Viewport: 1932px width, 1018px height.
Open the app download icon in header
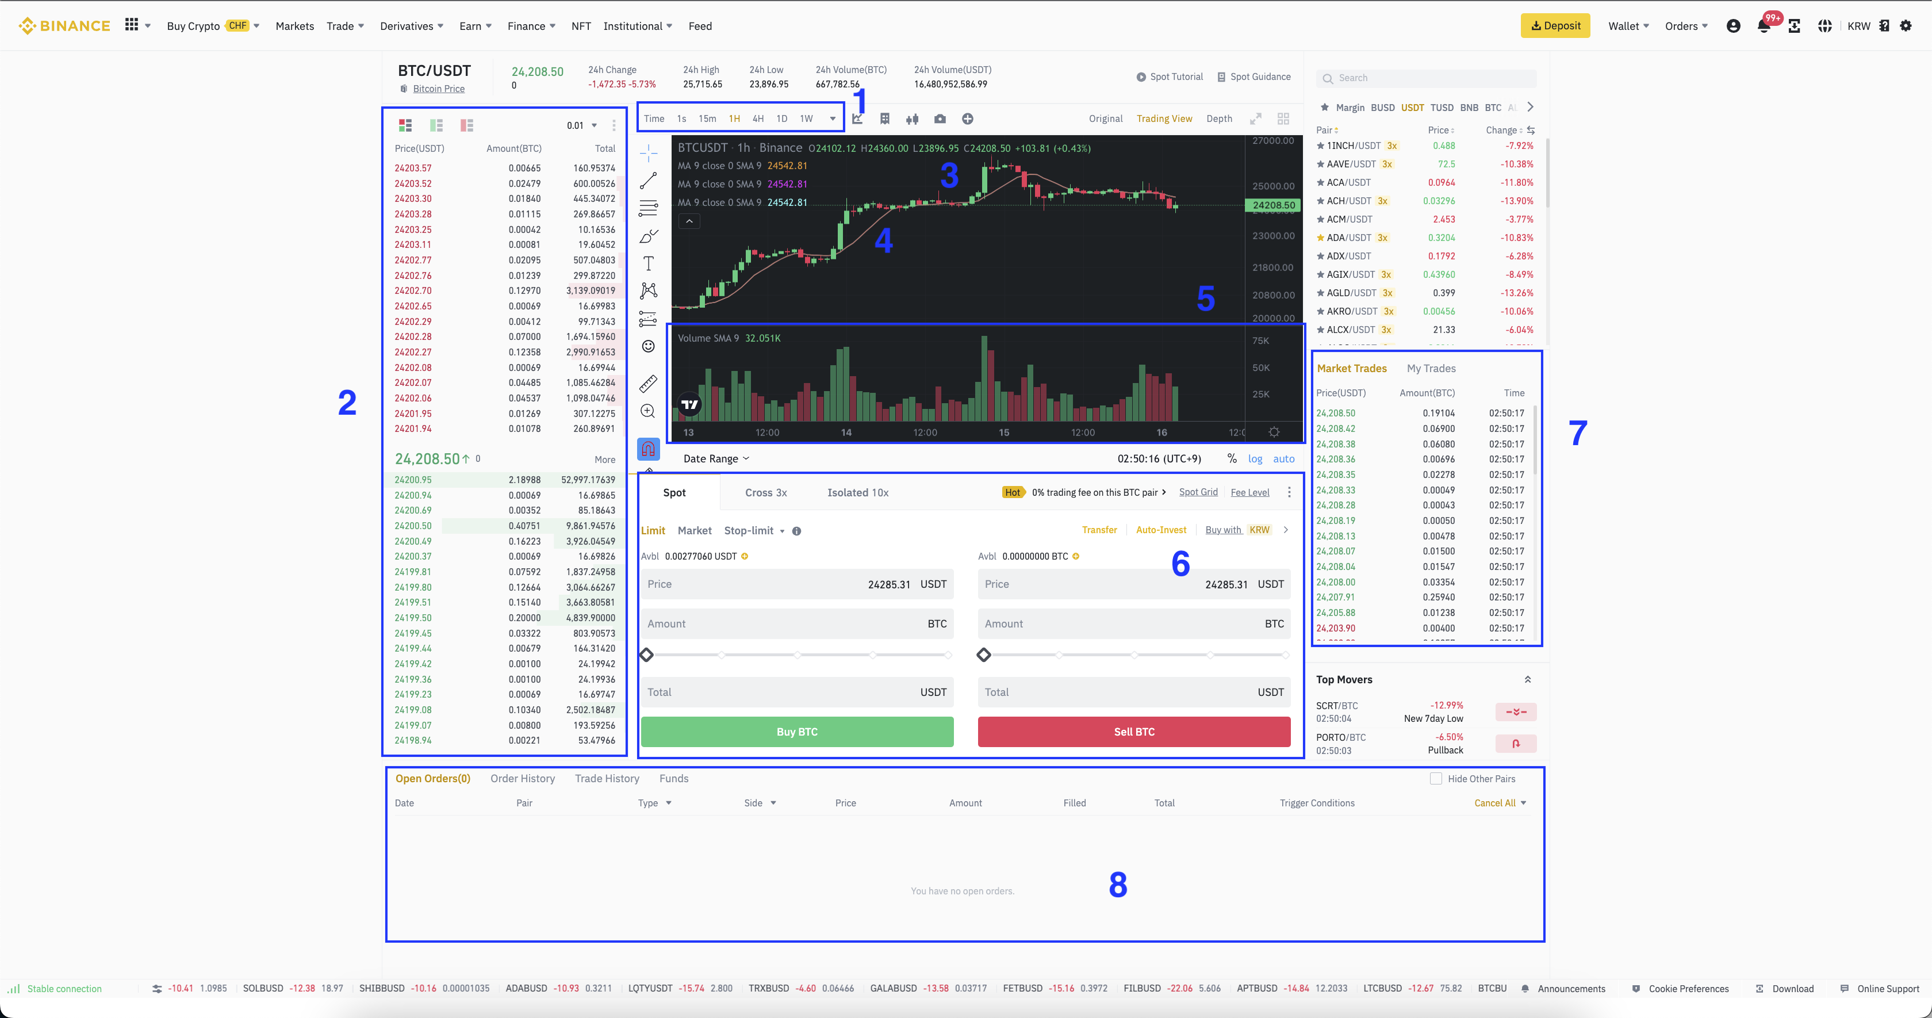pyautogui.click(x=1794, y=25)
